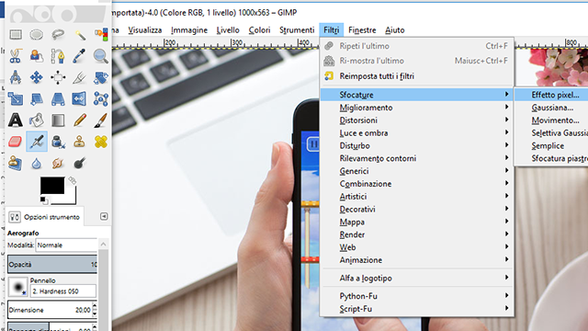This screenshot has height=331, width=588.
Task: Select the Rectangle Select tool
Action: click(16, 35)
